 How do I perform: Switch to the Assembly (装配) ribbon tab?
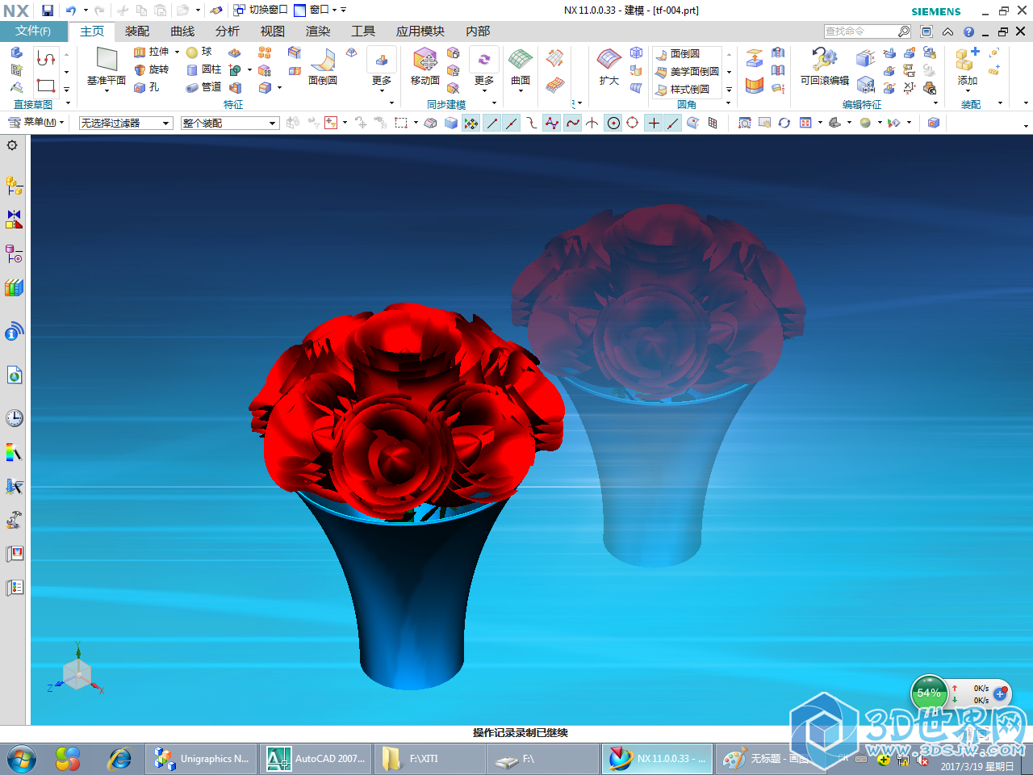click(x=137, y=31)
